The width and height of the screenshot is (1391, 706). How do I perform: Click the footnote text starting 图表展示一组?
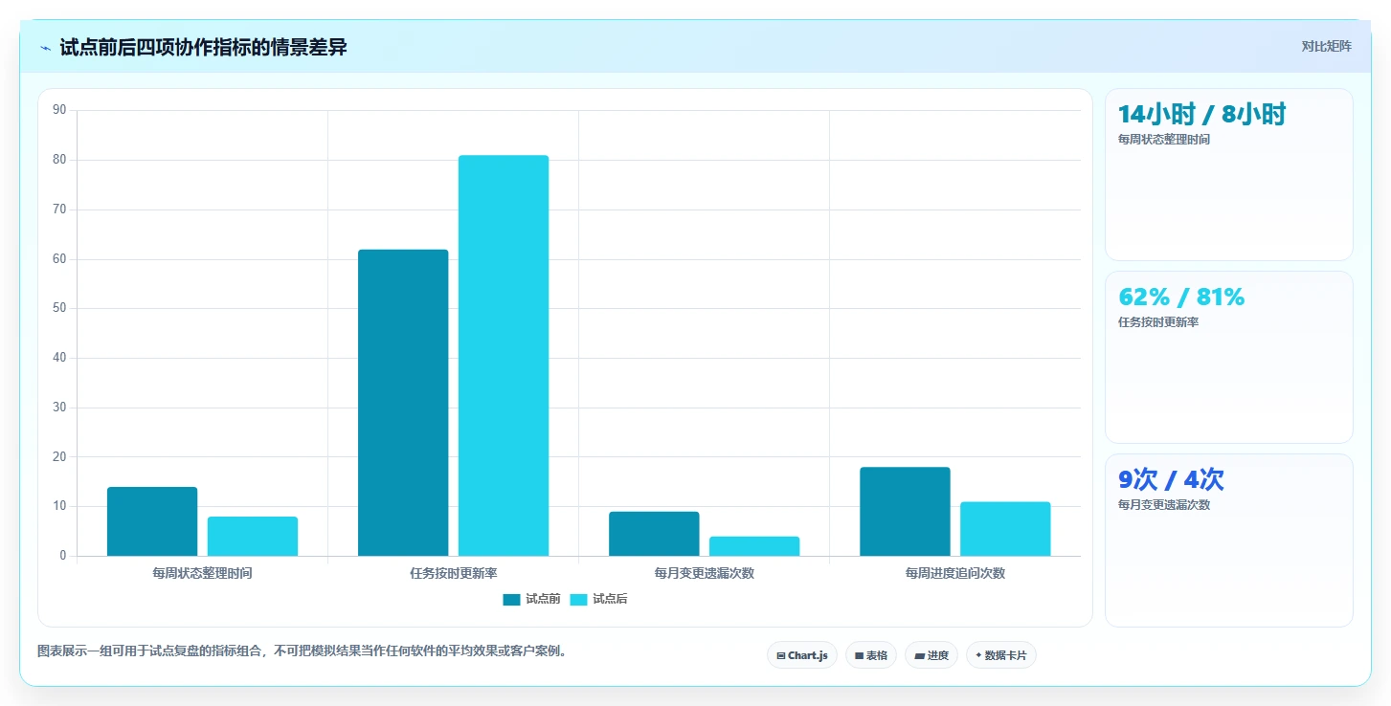click(x=303, y=651)
